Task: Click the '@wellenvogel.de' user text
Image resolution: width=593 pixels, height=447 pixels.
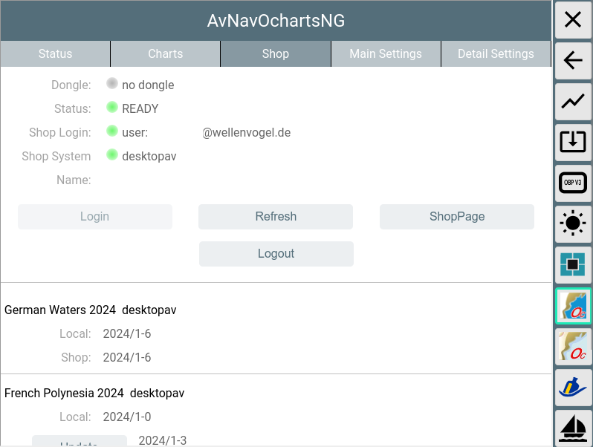Action: 246,133
